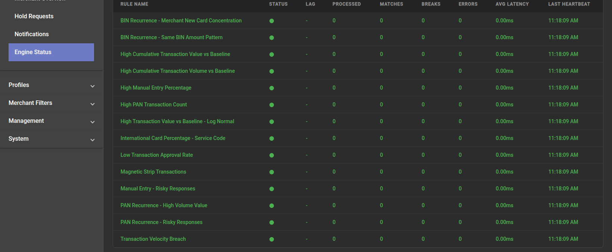Screen dimensions: 612x252
Task: Open PAN Recurrence - Risky Responses rule
Action: [x=161, y=222]
